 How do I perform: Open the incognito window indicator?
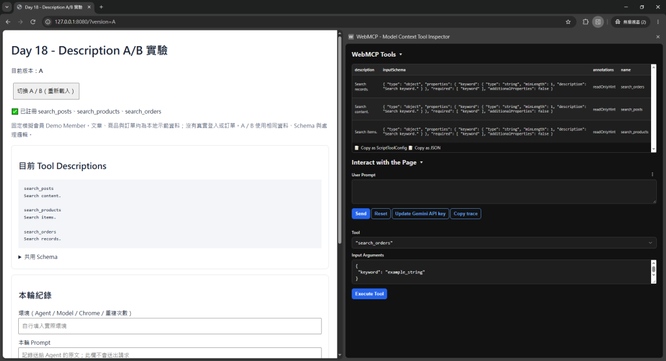click(x=631, y=21)
